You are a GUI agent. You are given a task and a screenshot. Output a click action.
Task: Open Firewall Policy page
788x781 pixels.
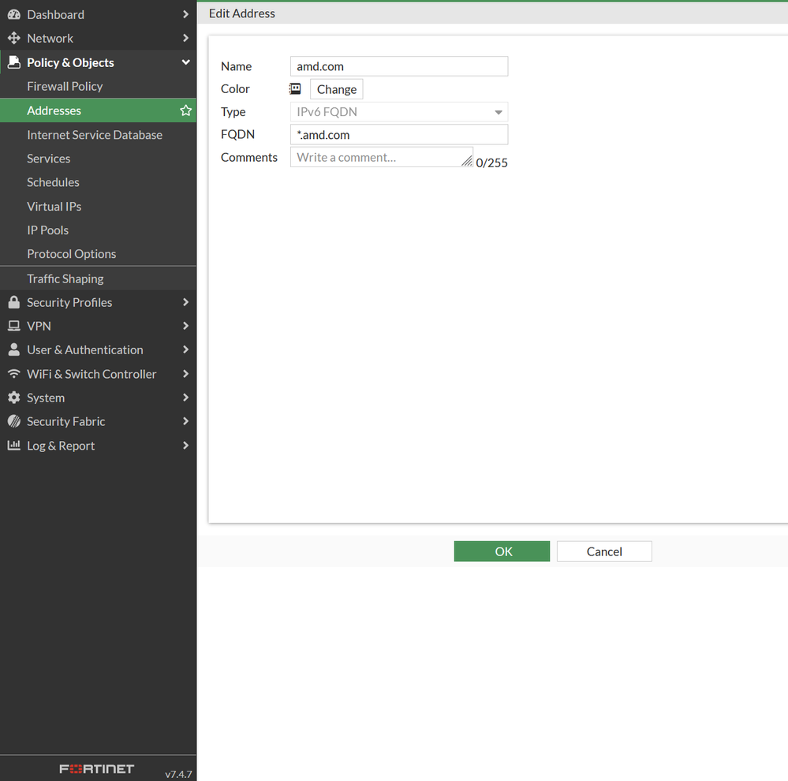tap(98, 87)
